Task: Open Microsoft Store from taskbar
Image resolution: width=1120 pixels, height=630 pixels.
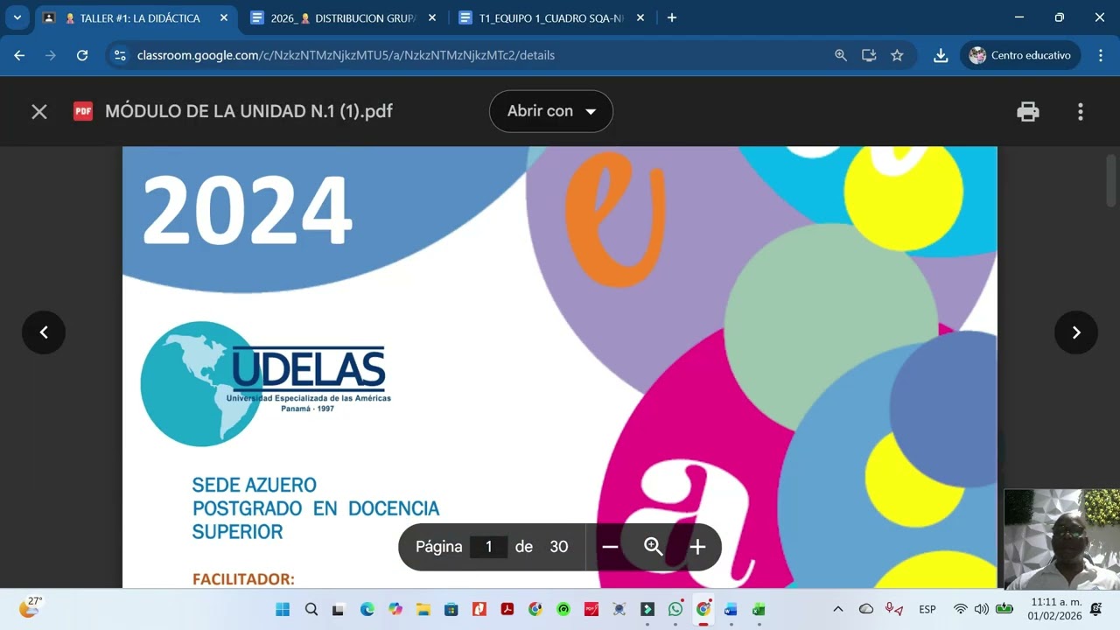Action: 451,609
